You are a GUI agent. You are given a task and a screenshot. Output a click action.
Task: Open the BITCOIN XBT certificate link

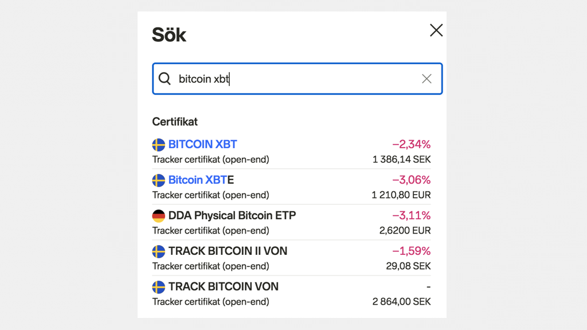click(x=202, y=144)
